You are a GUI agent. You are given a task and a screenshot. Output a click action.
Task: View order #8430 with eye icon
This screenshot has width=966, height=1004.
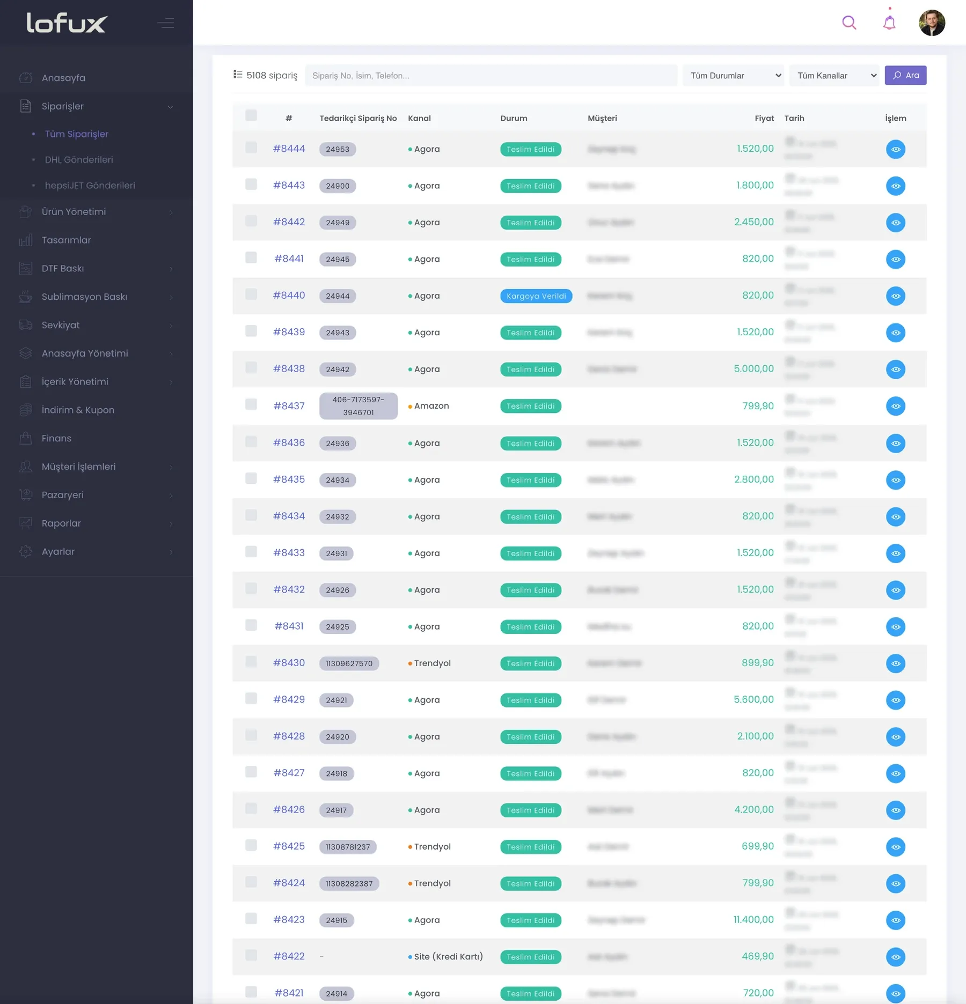click(895, 663)
